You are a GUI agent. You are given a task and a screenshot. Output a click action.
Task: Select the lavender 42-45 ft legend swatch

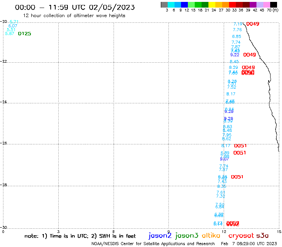260,5
